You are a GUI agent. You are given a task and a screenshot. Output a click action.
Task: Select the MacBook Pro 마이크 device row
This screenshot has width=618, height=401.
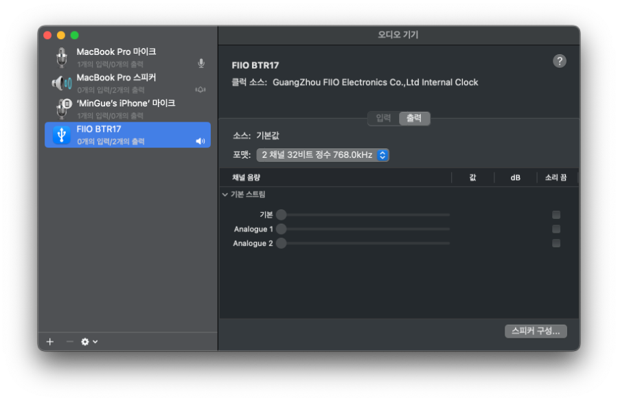coord(128,58)
